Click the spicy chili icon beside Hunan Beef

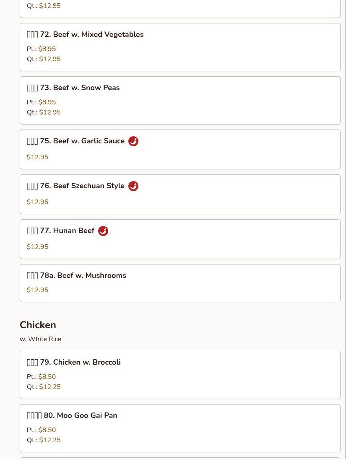tap(103, 231)
